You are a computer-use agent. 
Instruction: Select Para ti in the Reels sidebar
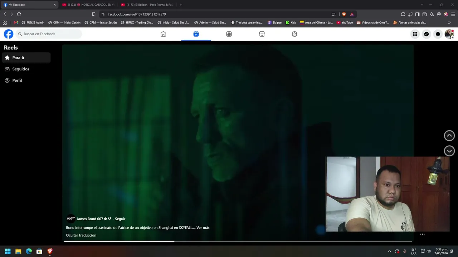coord(26,57)
